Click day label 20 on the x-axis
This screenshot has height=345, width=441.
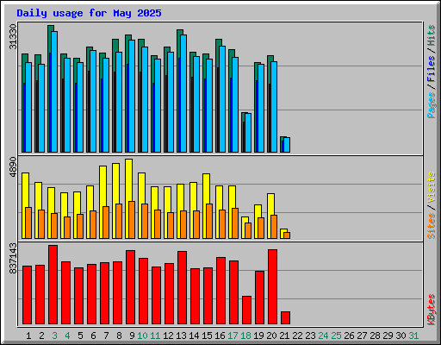(271, 336)
